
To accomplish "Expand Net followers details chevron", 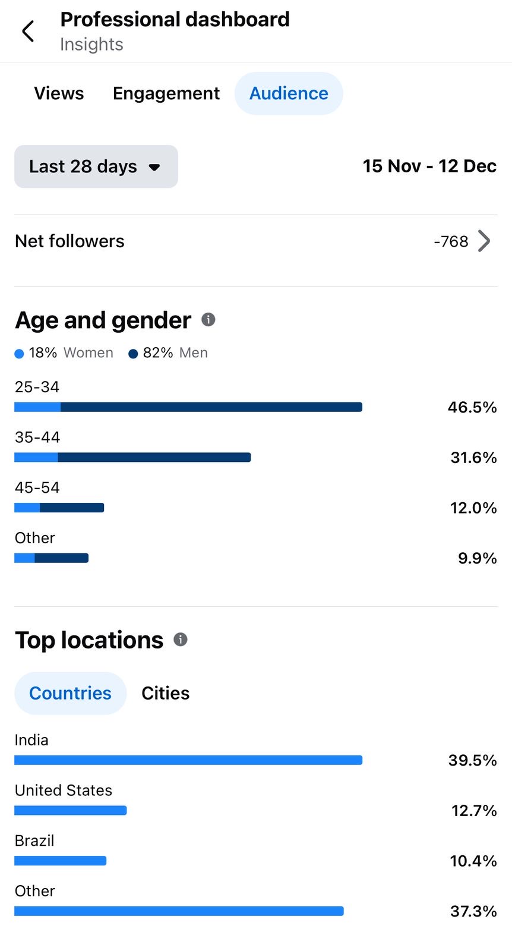I will pyautogui.click(x=484, y=241).
